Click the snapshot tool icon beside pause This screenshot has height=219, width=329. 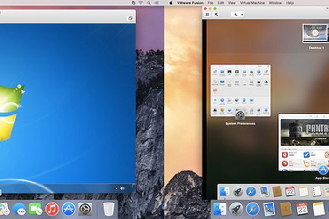point(216,14)
